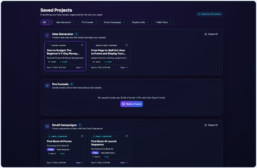Click the Sep 16, 2026, 8:00 AM timestamp
Image resolution: width=257 pixels, height=168 pixels.
click(101, 67)
